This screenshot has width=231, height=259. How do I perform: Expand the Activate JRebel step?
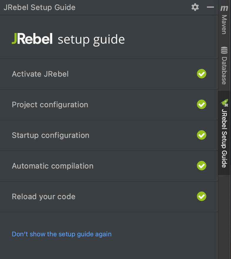[40, 74]
